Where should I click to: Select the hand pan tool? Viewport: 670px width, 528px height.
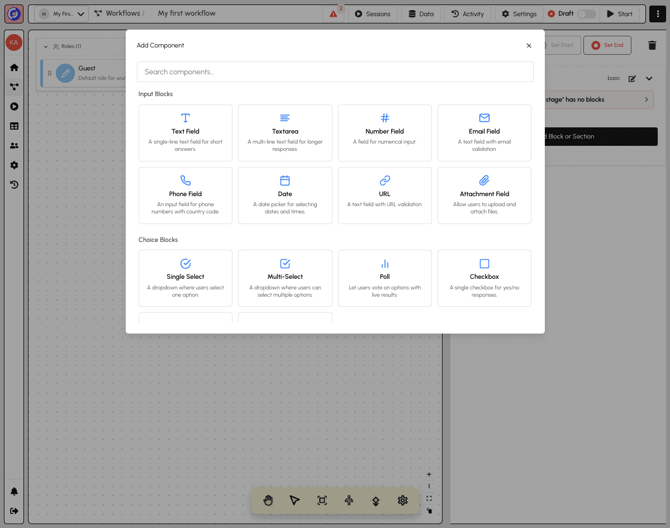coord(268,500)
